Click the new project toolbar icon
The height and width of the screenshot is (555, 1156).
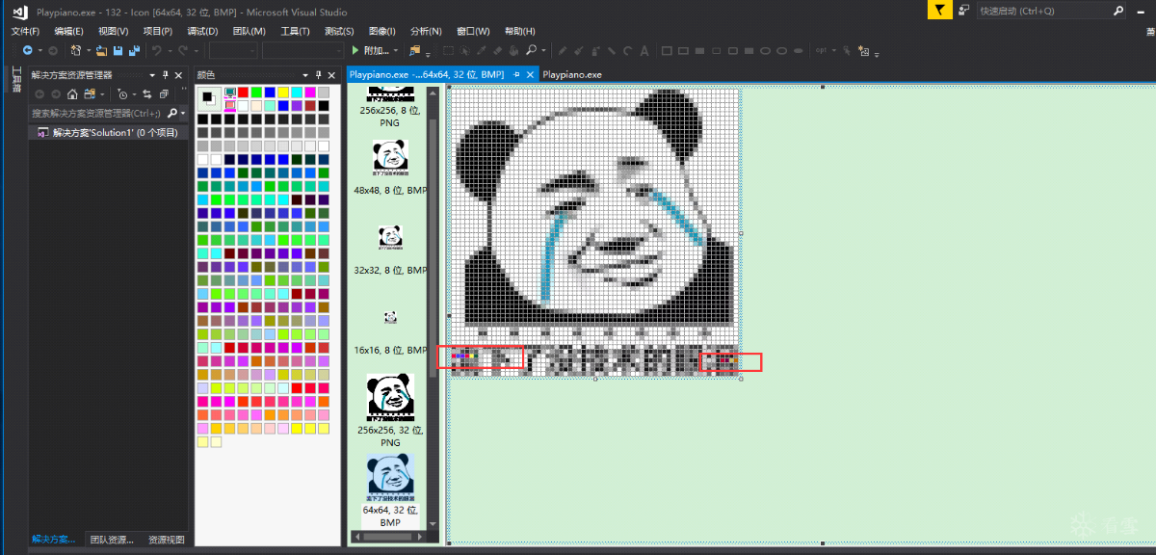(75, 50)
